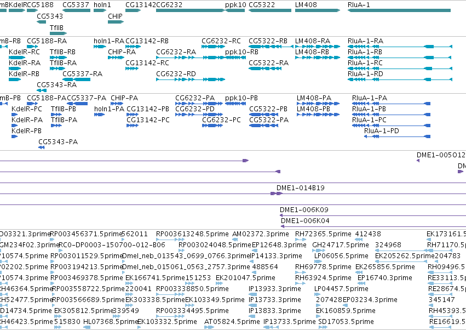Click the Dmel_neb_013543_0699_0766.3prime EST label
The height and width of the screenshot is (330, 466).
(x=186, y=256)
